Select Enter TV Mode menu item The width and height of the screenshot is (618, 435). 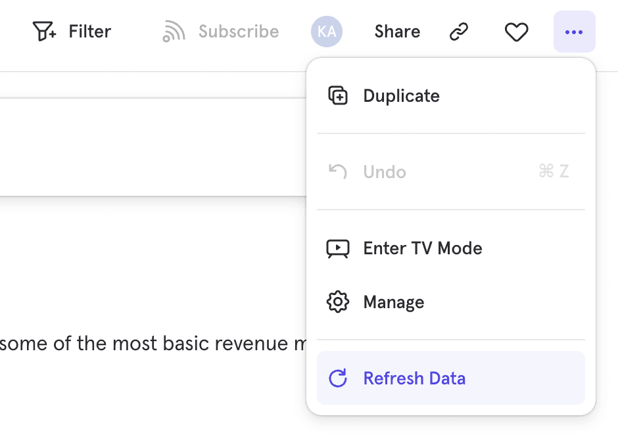coord(423,248)
